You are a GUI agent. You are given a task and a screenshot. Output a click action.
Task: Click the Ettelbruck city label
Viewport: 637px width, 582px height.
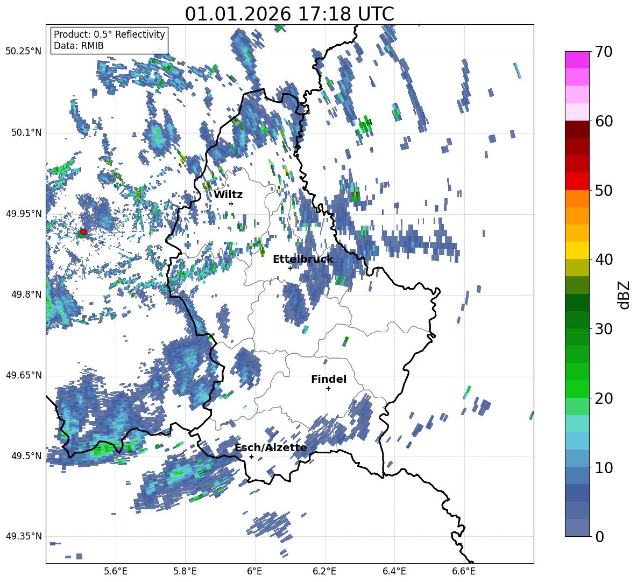pyautogui.click(x=303, y=260)
